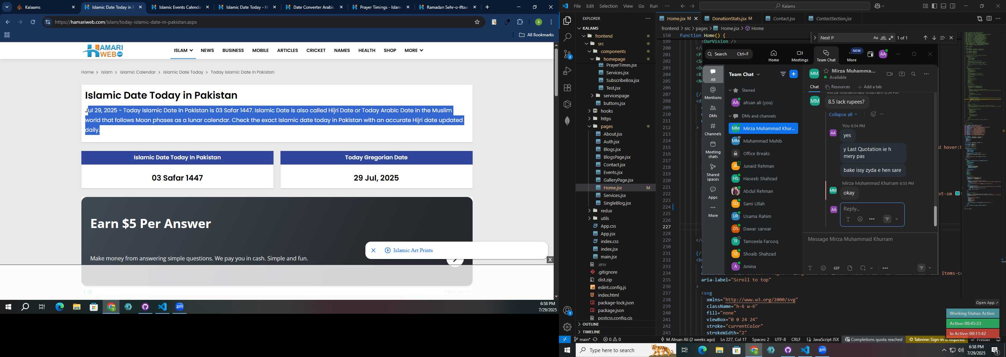The width and height of the screenshot is (1006, 357).
Task: Click Collapse all link in Zoom thread
Action: pyautogui.click(x=843, y=115)
